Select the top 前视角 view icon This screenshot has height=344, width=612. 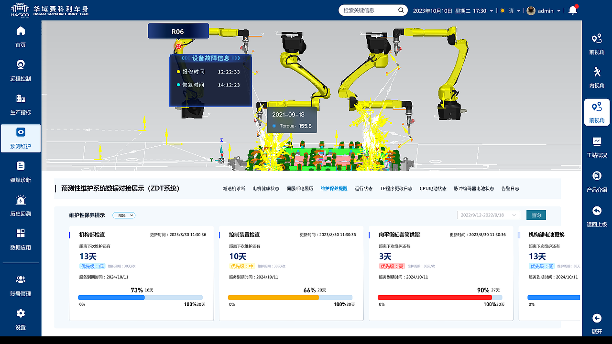[x=597, y=39]
